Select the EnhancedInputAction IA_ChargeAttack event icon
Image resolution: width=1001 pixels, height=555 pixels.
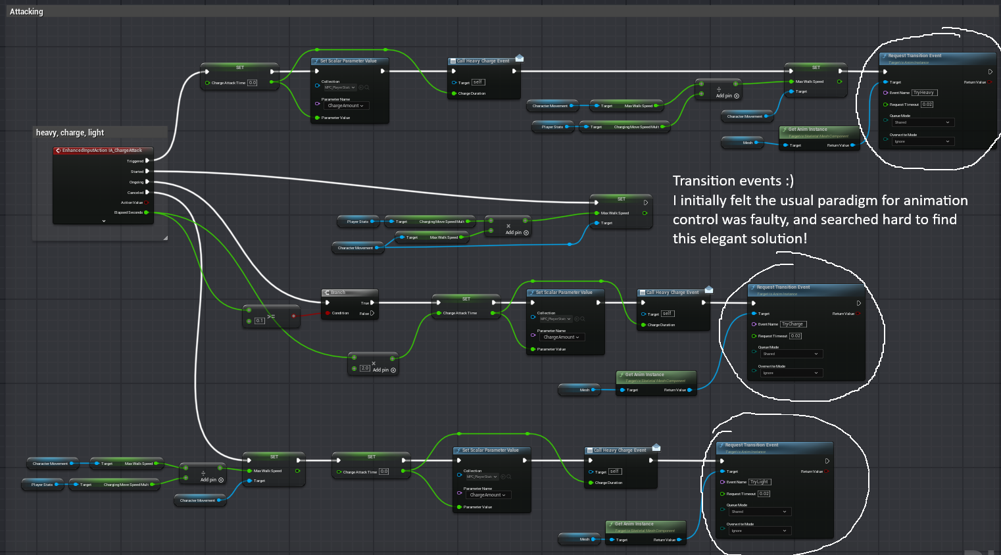tap(58, 151)
